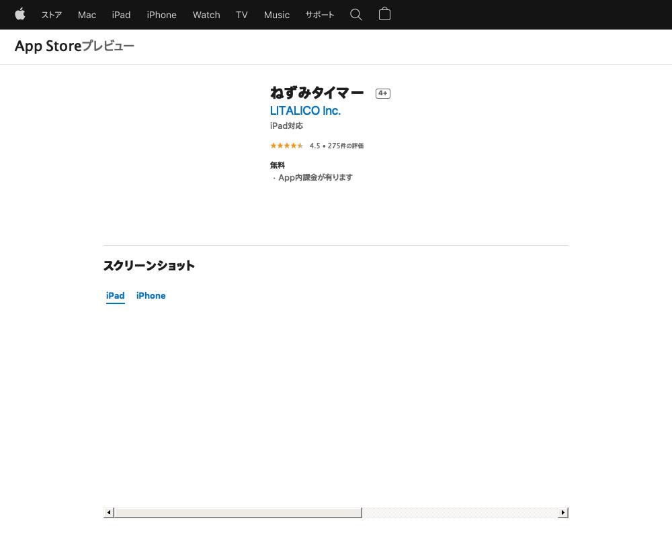Switch to the iPhone screenshots tab
This screenshot has width=672, height=537.
[151, 295]
